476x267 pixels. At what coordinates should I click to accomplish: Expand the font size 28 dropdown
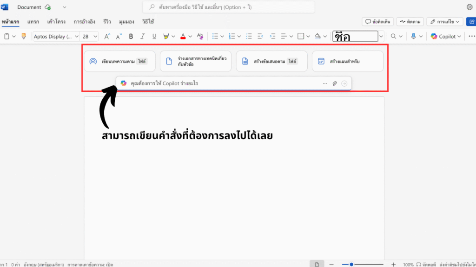click(95, 36)
